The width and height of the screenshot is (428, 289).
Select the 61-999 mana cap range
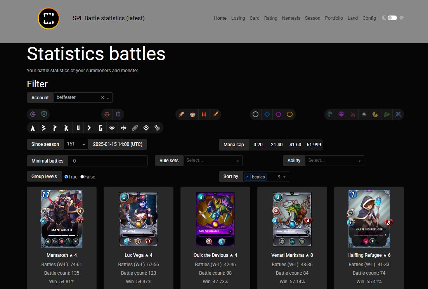(314, 145)
